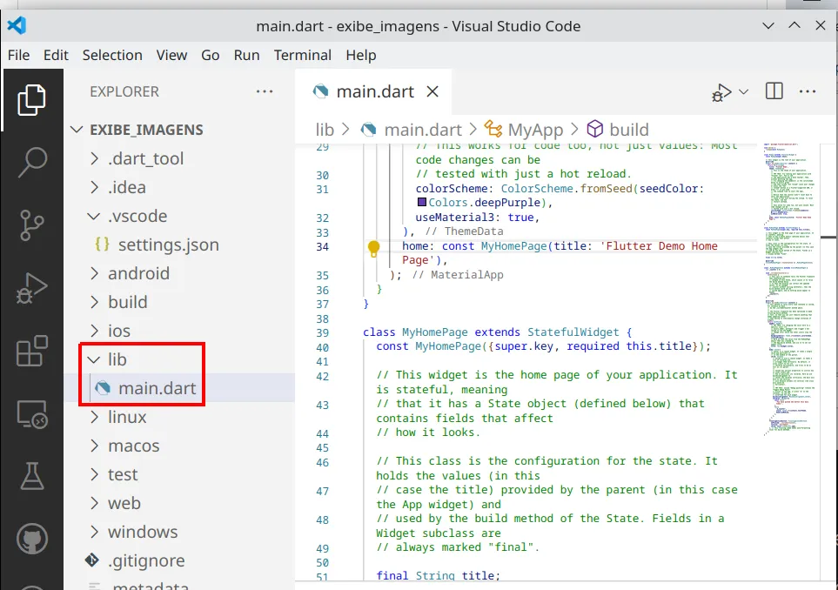Switch to the main.dart editor tab
The width and height of the screenshot is (838, 590).
(375, 92)
